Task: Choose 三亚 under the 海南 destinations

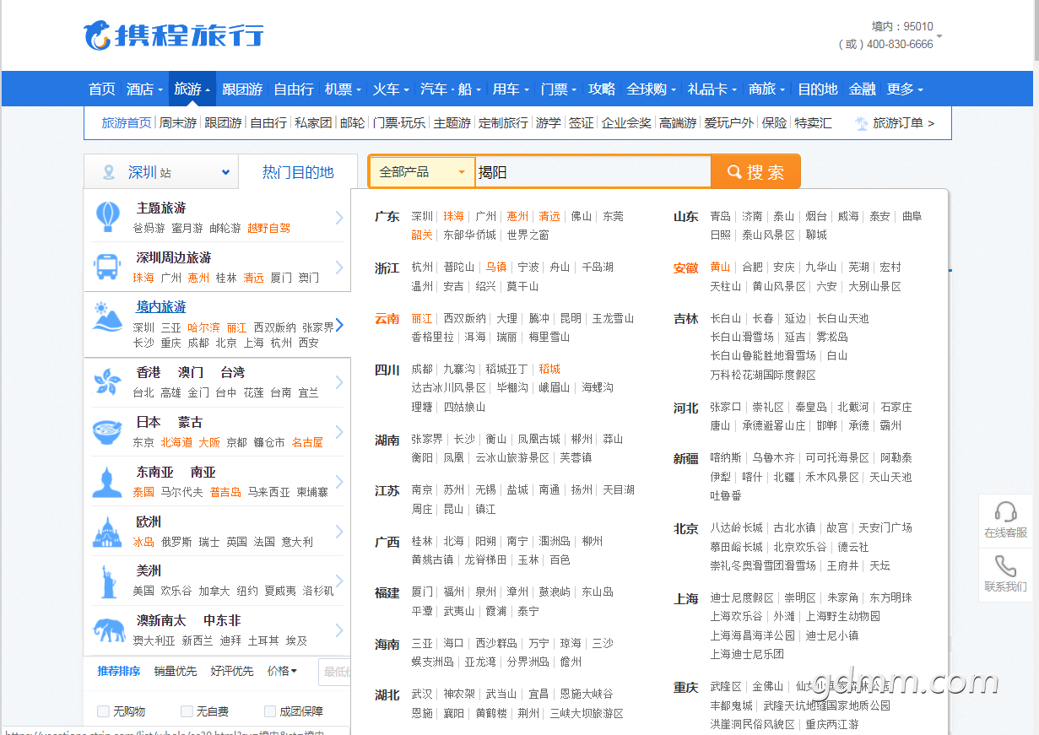Action: tap(422, 643)
